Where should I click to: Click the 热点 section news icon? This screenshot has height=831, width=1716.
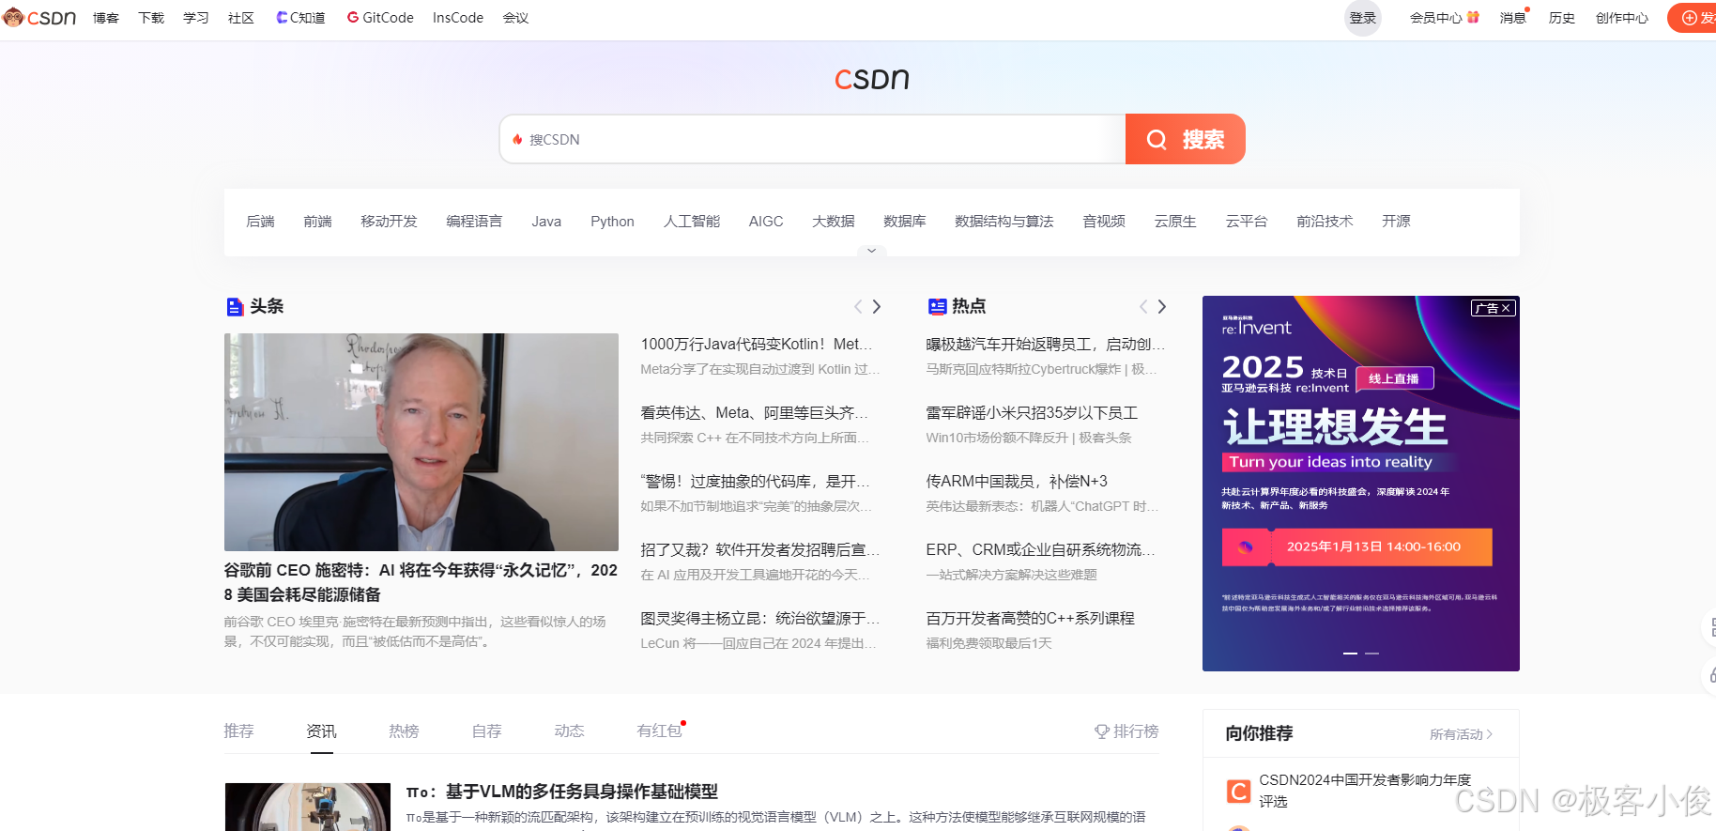pos(937,306)
